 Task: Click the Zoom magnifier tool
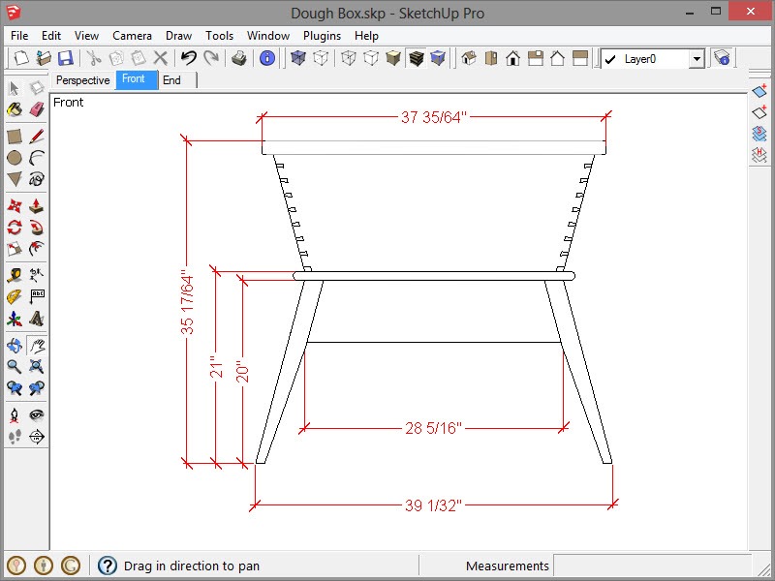click(15, 367)
